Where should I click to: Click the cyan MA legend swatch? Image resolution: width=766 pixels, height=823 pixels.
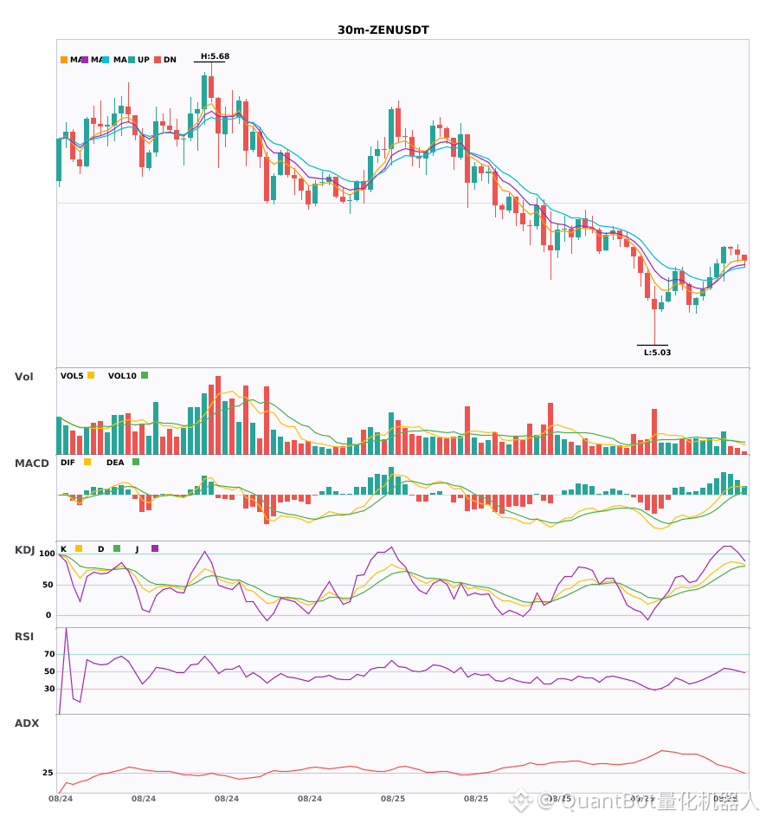pos(106,60)
